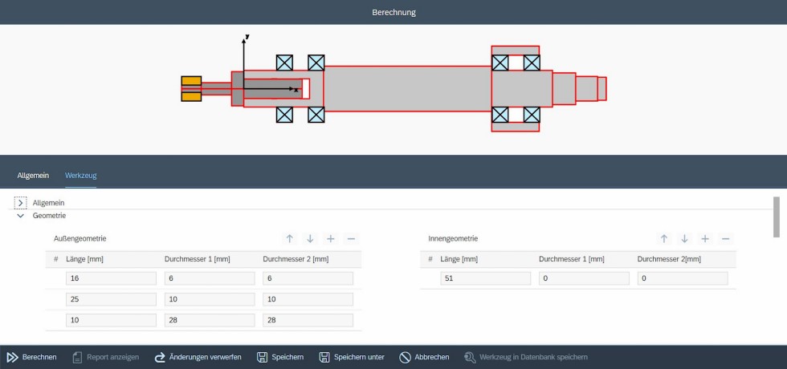Click the vertical scrollbar thumb
This screenshot has width=787, height=369.
(x=776, y=217)
